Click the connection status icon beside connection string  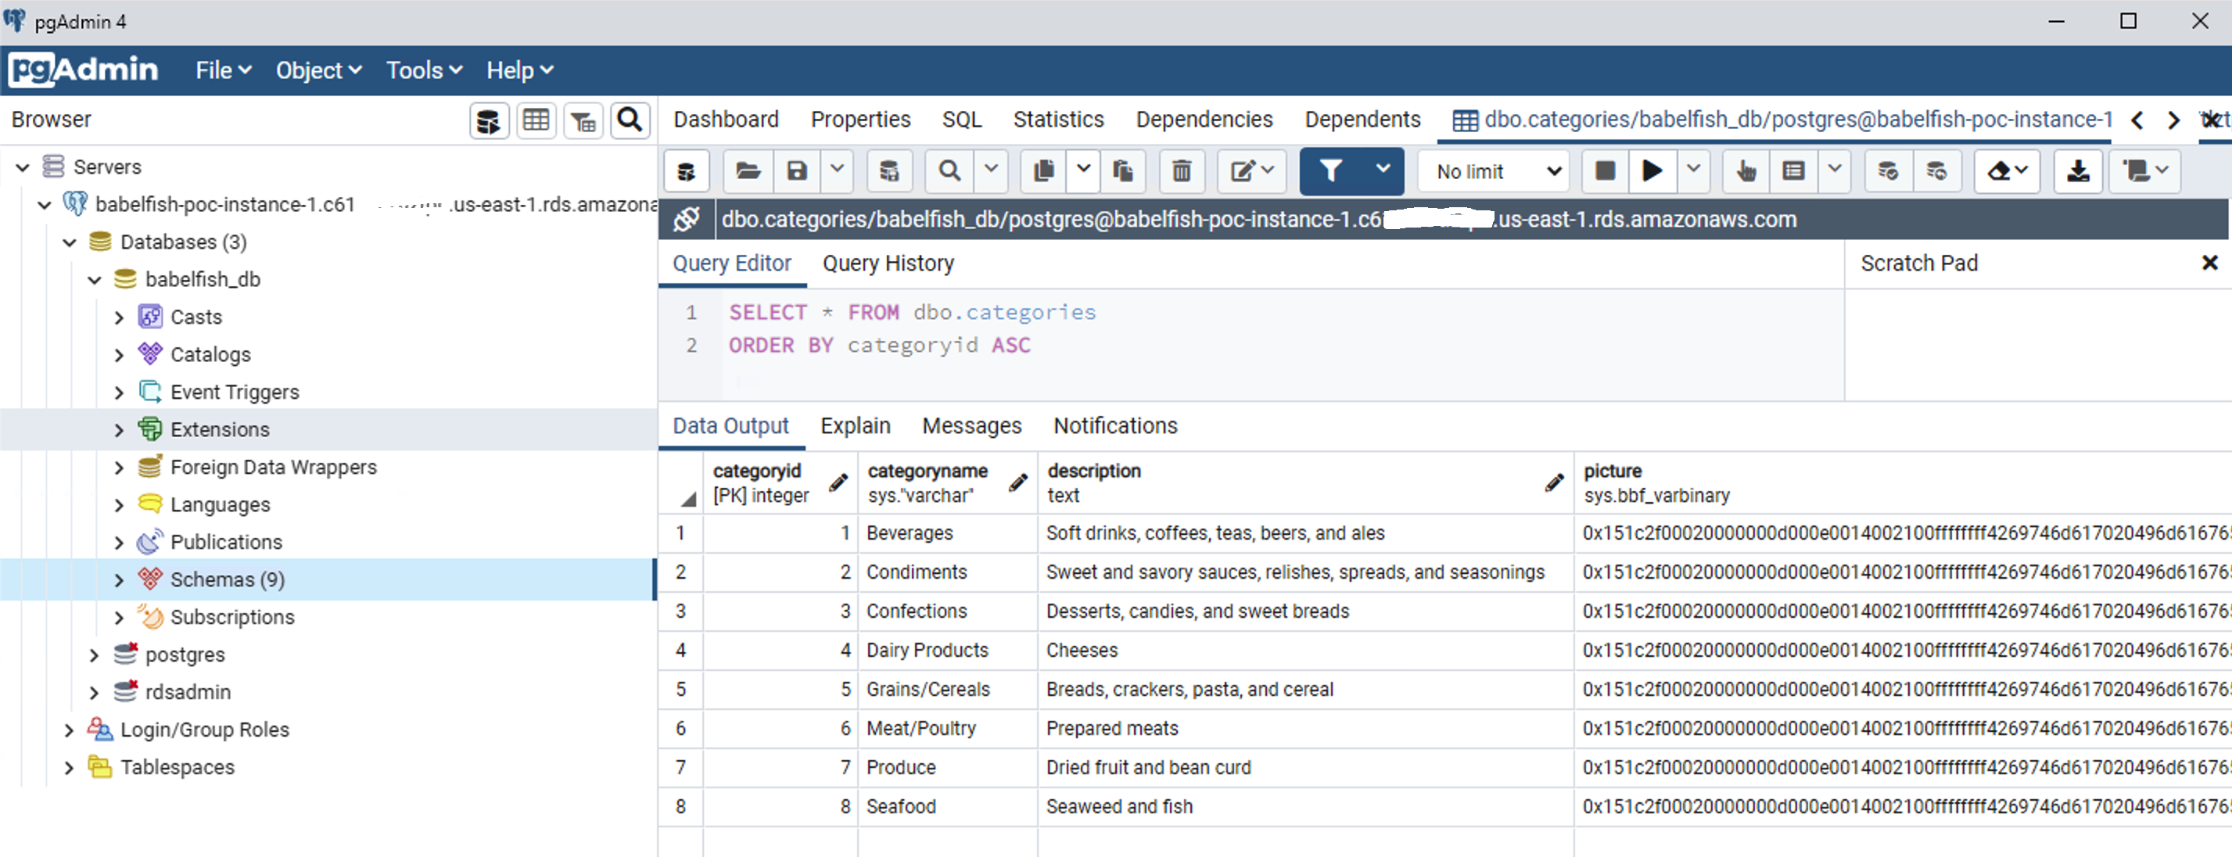pyautogui.click(x=686, y=219)
